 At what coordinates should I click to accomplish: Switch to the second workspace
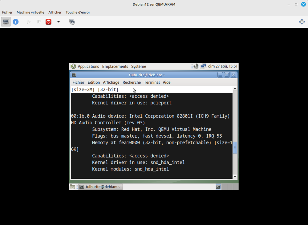224,187
